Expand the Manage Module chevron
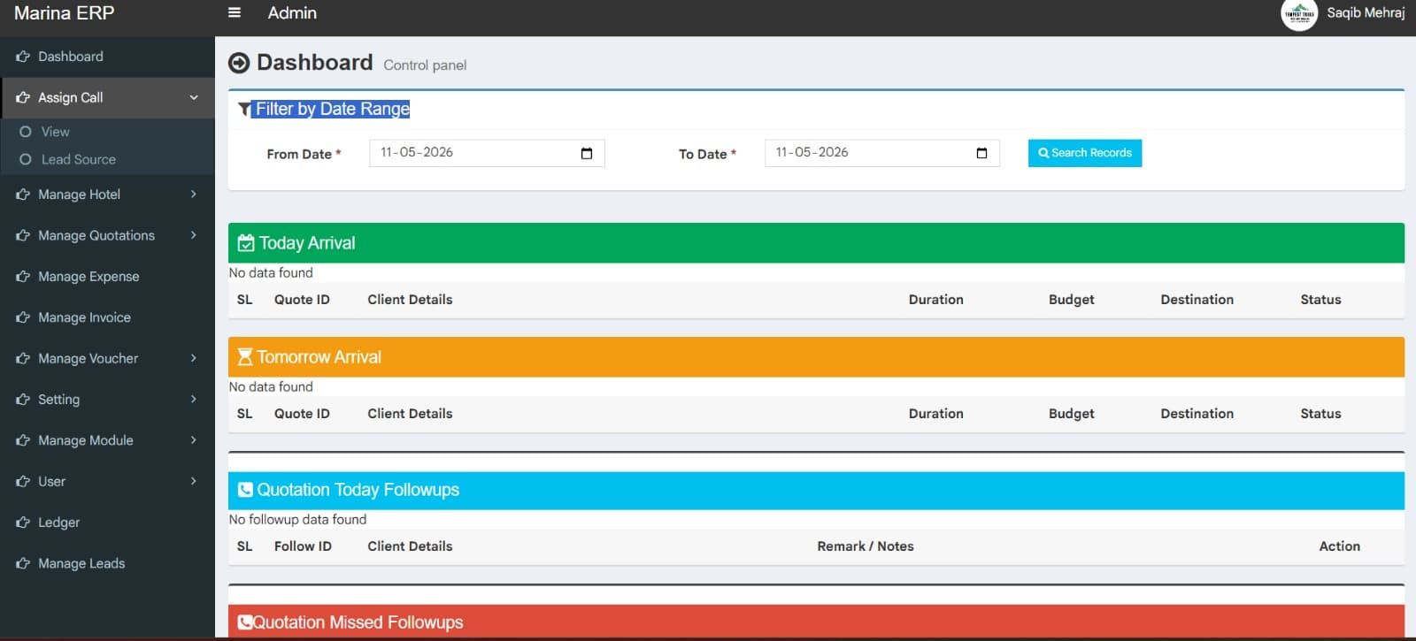 pyautogui.click(x=194, y=440)
